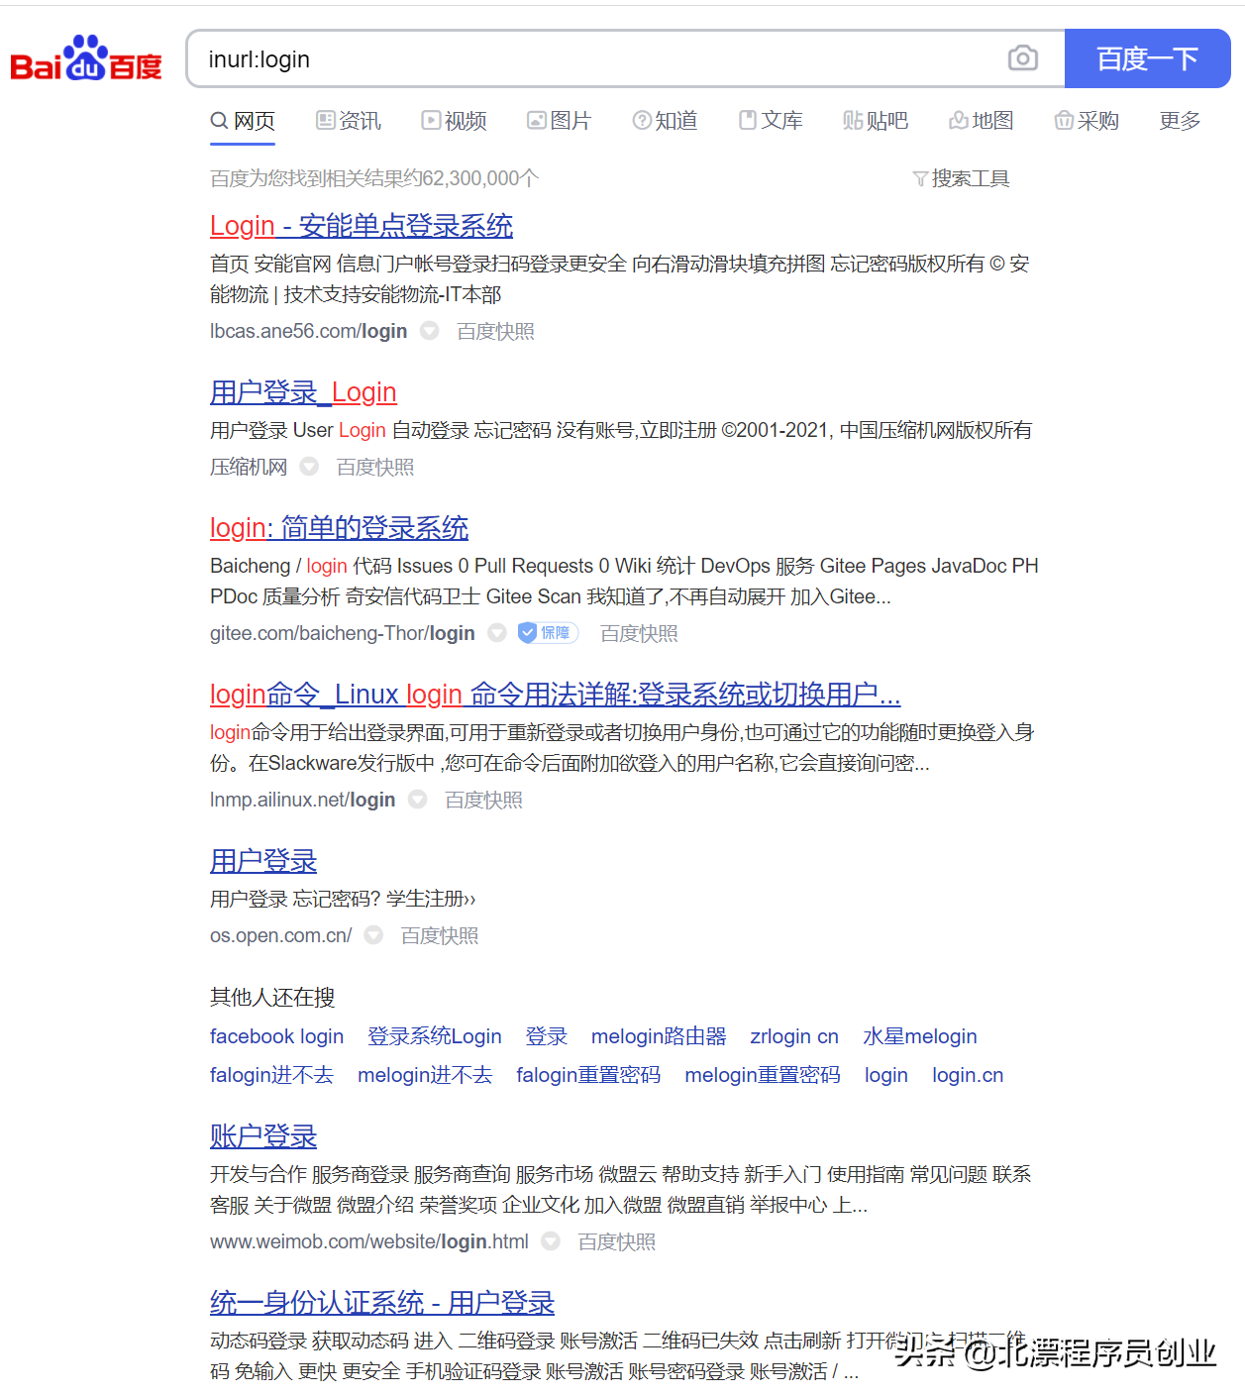
Task: Search related term facebook login
Action: point(276,1036)
